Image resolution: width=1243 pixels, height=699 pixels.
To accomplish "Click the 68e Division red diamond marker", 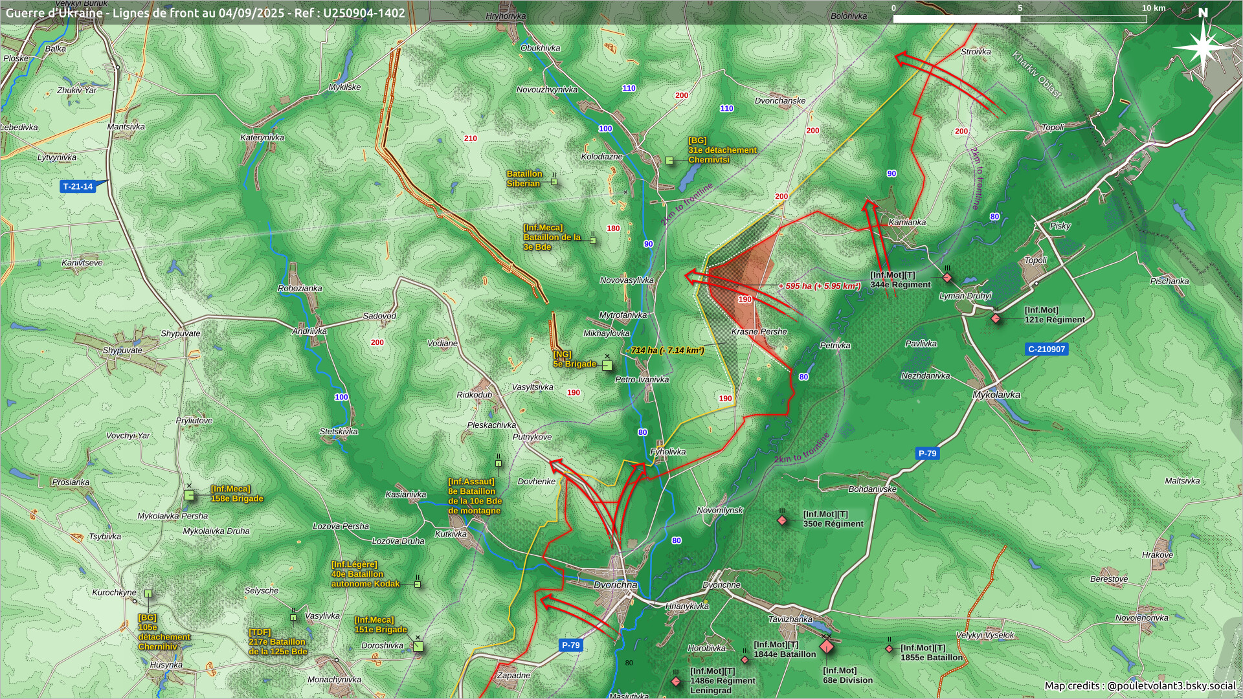I will pyautogui.click(x=827, y=646).
